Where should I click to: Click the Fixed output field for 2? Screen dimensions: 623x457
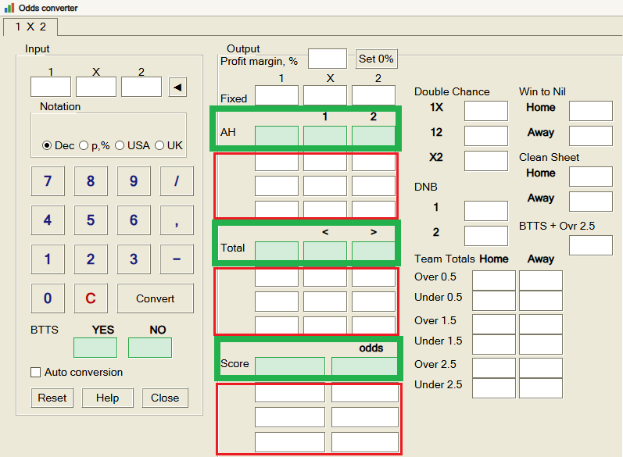click(374, 95)
